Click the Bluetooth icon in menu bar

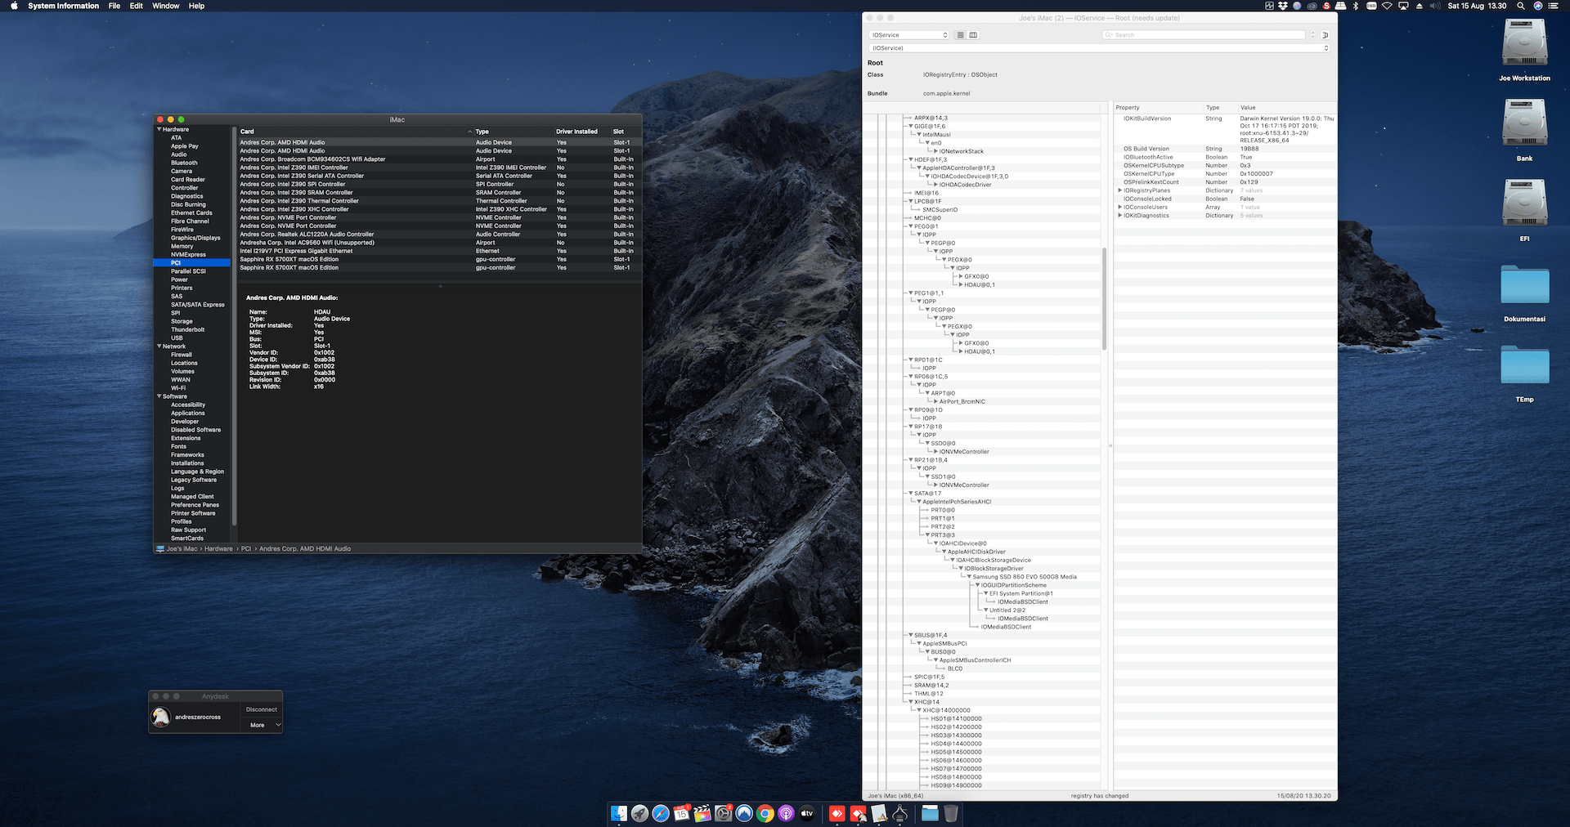click(1355, 6)
